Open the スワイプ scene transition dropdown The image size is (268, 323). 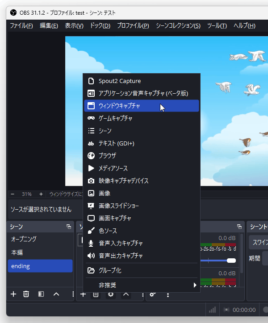[260, 242]
